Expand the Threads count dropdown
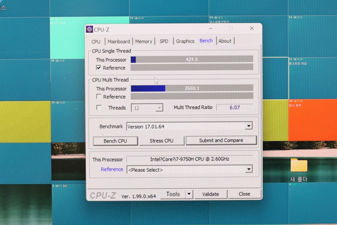 point(159,108)
